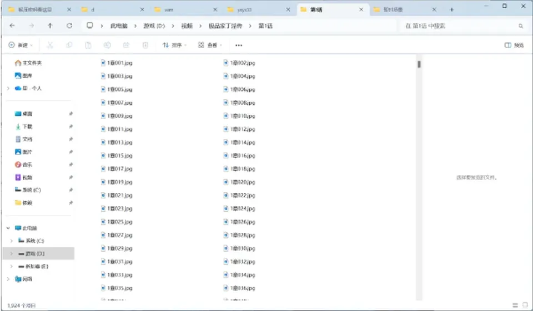
Task: Select 网络 (Network) in navigation tree
Action: click(23, 279)
